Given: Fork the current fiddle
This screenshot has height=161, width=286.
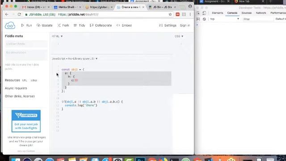Looking at the screenshot, I should 63,25.
